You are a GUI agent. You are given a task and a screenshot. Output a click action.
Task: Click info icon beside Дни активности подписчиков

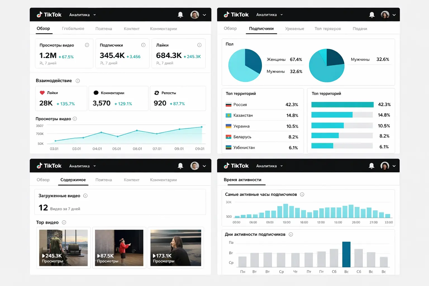[291, 234]
